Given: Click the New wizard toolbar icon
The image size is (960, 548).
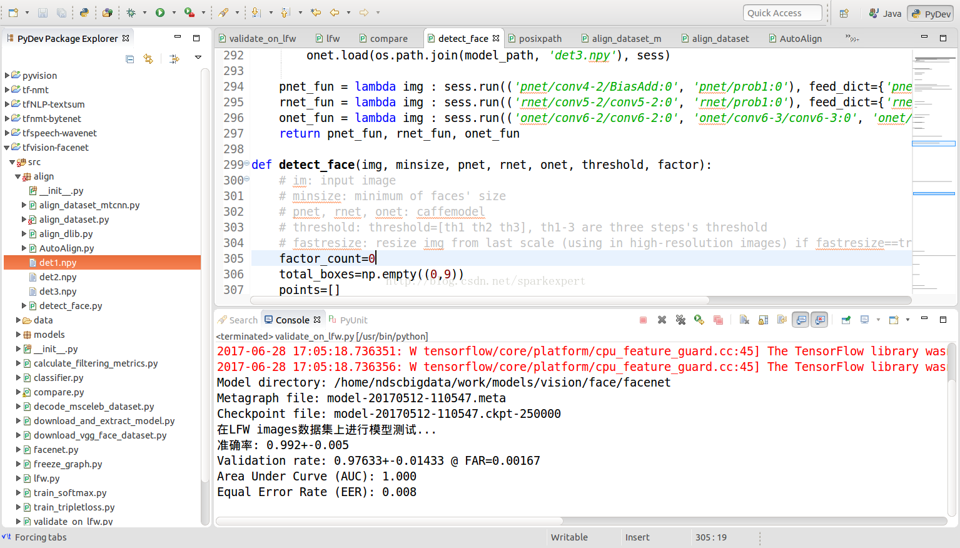Looking at the screenshot, I should click(13, 13).
